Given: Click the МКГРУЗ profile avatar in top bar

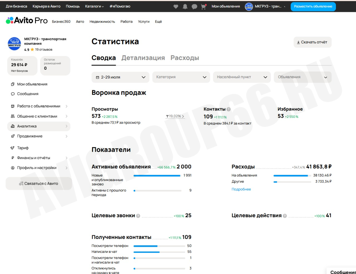Looking at the screenshot, I should coord(249,6).
